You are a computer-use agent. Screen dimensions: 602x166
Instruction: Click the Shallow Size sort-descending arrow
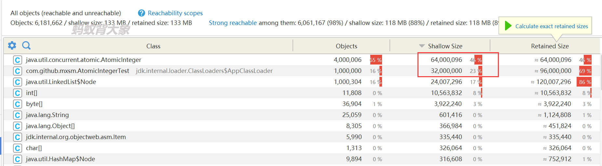[422, 46]
